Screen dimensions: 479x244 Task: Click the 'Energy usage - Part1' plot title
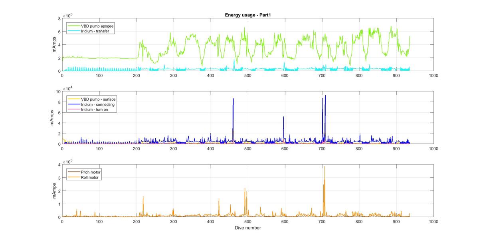[x=248, y=15]
